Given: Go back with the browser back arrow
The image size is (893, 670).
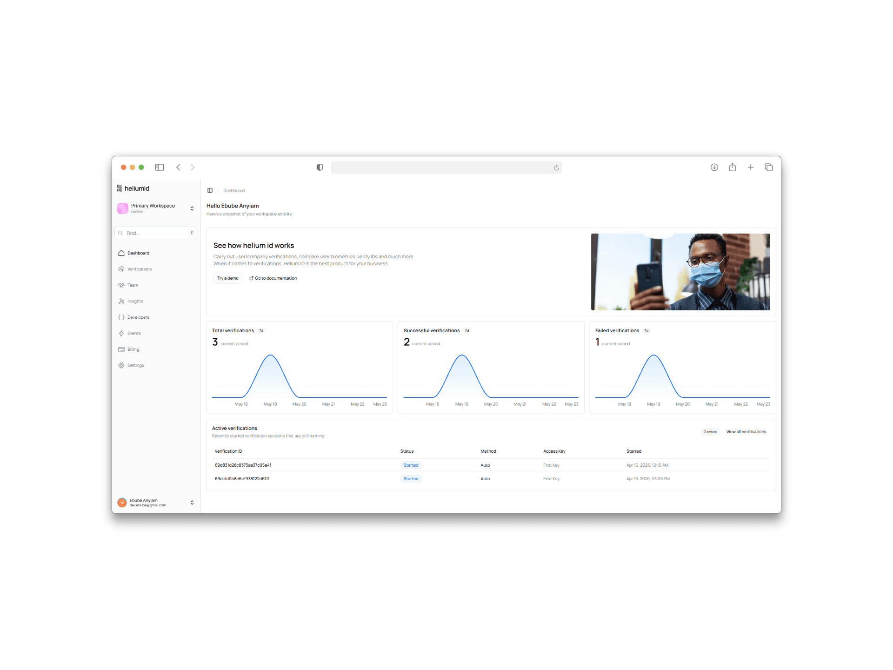Looking at the screenshot, I should click(x=178, y=167).
